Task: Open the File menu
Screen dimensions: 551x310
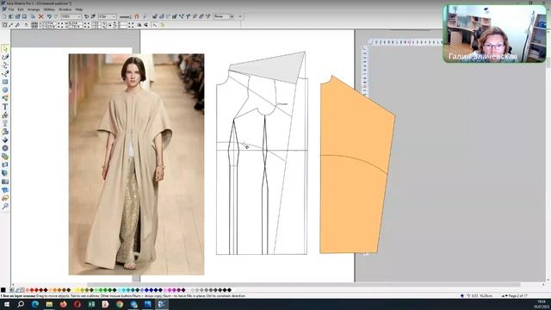Action: [x=11, y=9]
